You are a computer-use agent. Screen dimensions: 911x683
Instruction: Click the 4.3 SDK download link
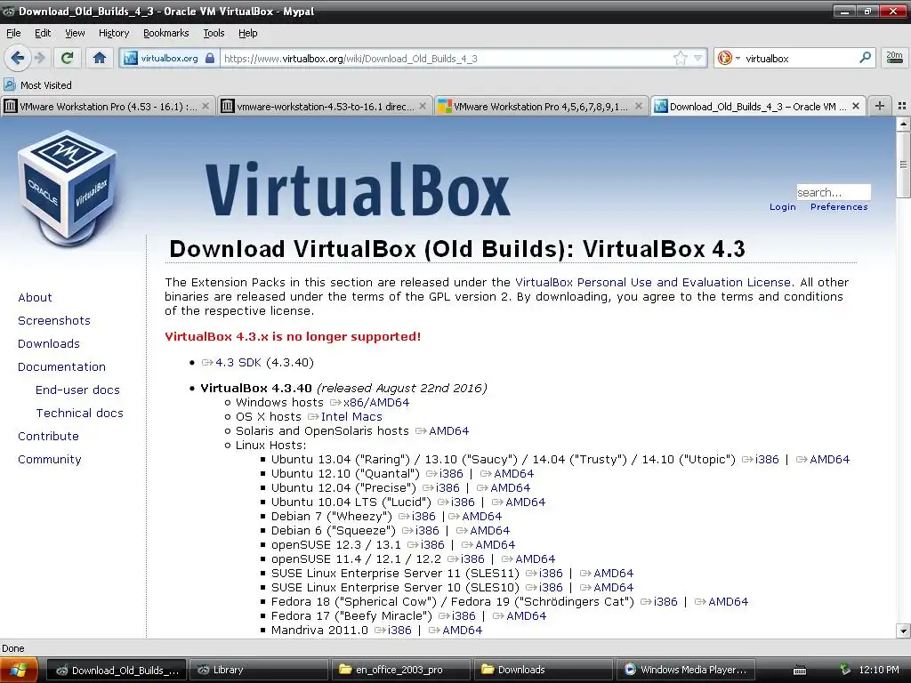click(231, 363)
